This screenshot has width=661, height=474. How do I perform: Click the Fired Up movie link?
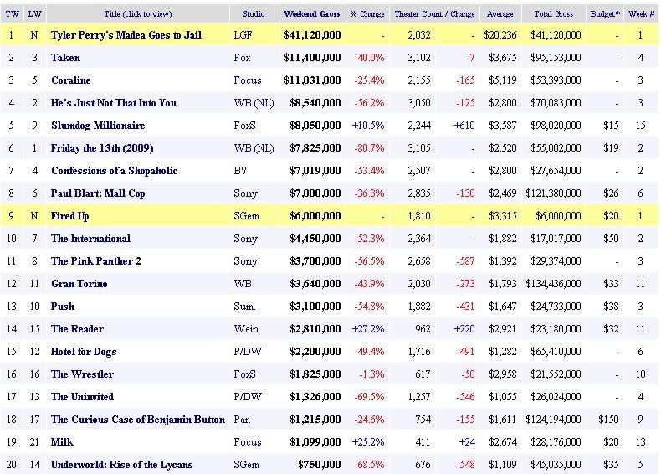pyautogui.click(x=69, y=216)
